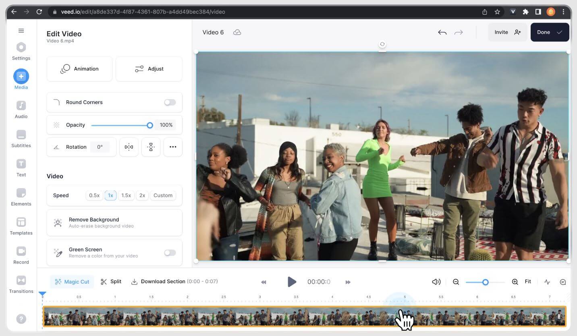
Task: Select the Media sidebar item
Action: (21, 79)
